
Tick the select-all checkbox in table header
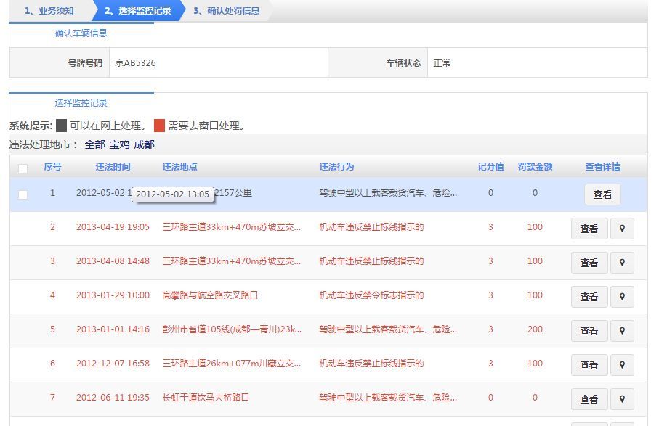click(23, 168)
